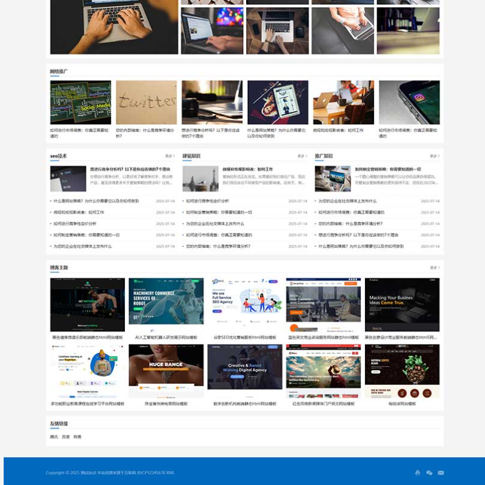Open the Twitter sand-writing article thumbnail
The image size is (485, 485).
(x=146, y=102)
